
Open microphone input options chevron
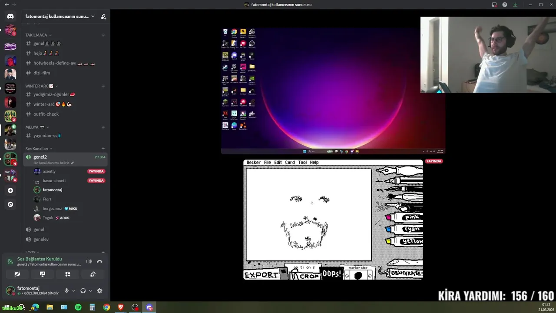coord(73,291)
